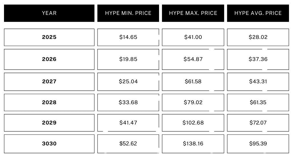Select the 3030 year cell
This screenshot has width=293, height=158.
click(49, 144)
